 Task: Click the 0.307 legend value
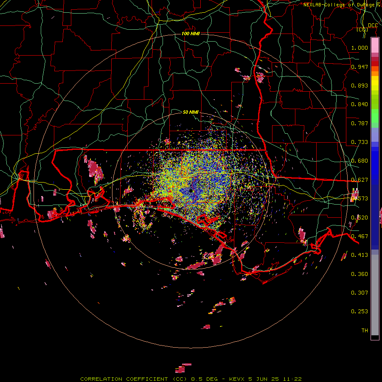point(360,293)
